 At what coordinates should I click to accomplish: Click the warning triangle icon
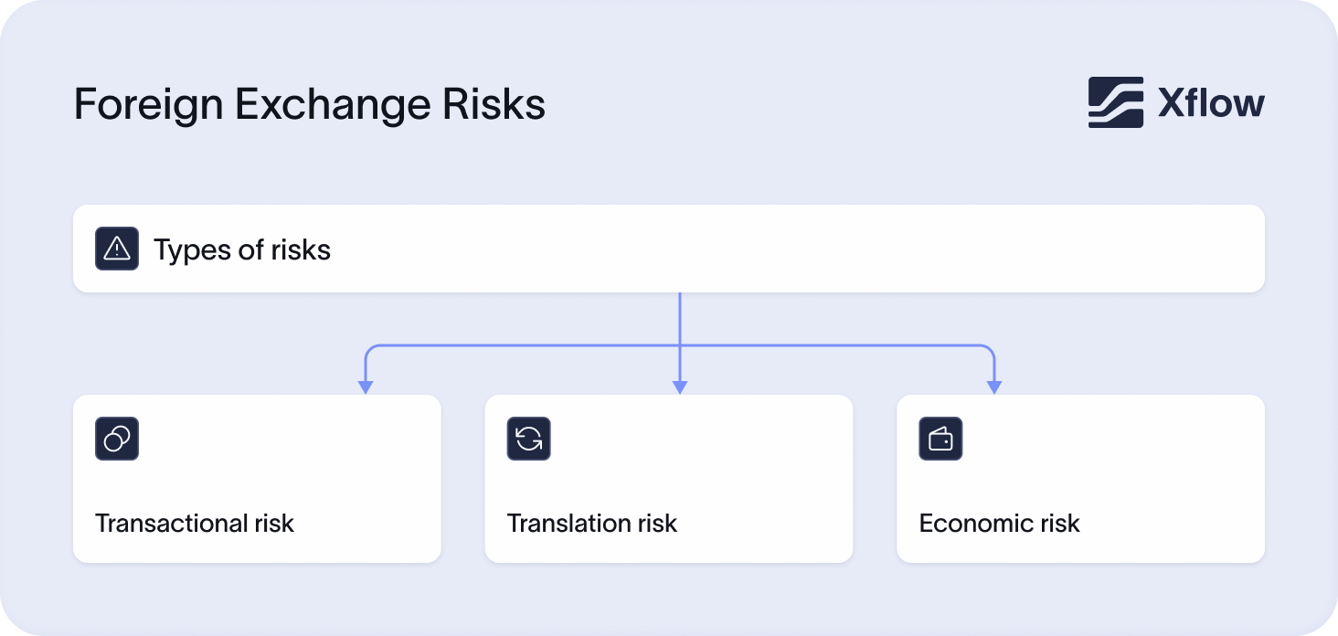(117, 249)
